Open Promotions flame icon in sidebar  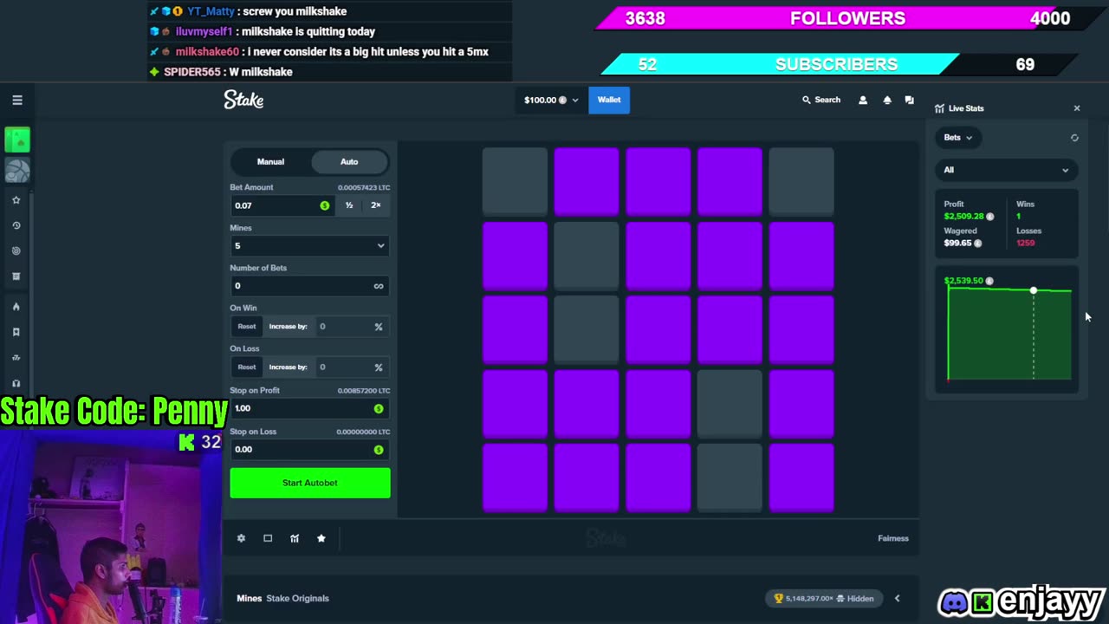16,307
